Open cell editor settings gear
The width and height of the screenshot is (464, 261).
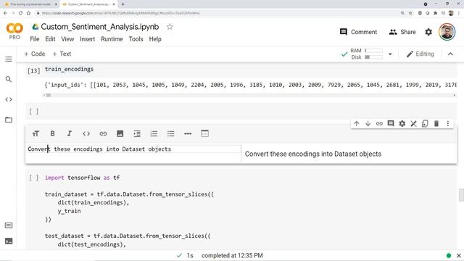click(x=402, y=123)
